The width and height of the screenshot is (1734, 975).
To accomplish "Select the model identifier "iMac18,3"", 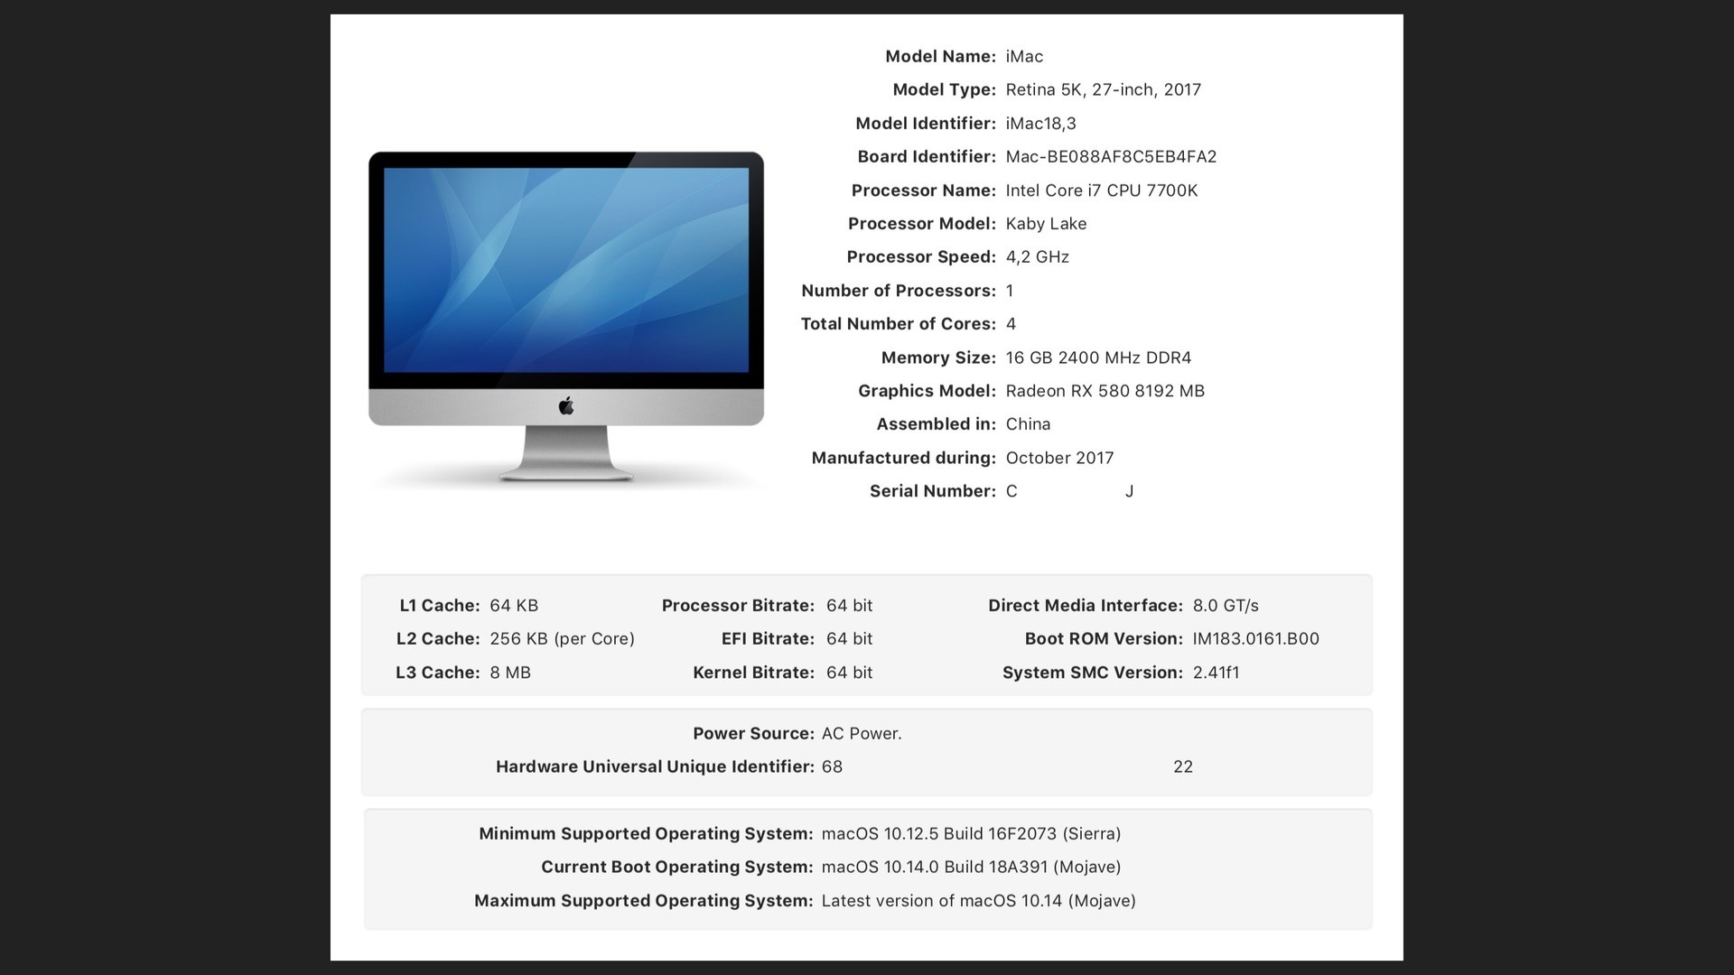I will click(1040, 124).
